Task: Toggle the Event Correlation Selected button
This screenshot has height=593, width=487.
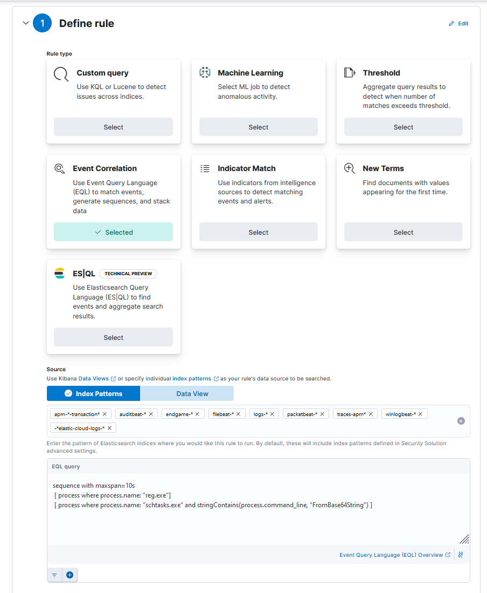Action: point(113,232)
